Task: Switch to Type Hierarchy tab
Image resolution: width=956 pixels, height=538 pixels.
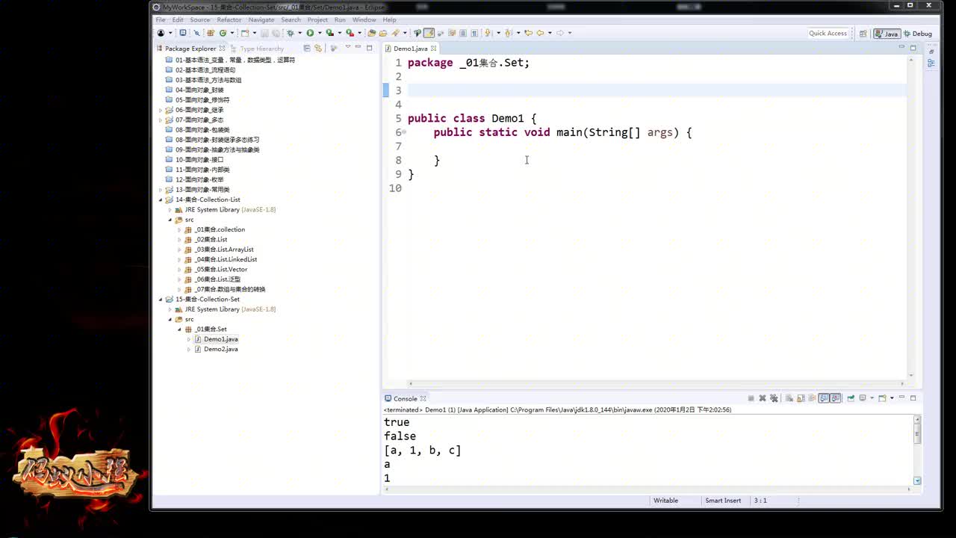Action: coord(257,49)
